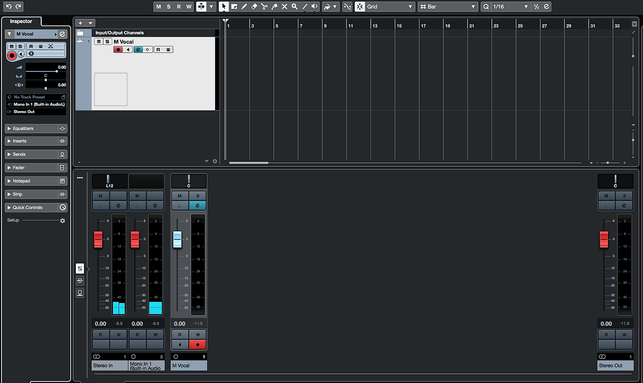Switch to the Inspector tab
Viewport: 643px width, 383px height.
(21, 22)
